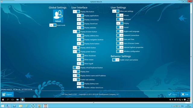Screen dimensions: 193x108
Task: Toggle Display address box switch
Action: pos(81,36)
